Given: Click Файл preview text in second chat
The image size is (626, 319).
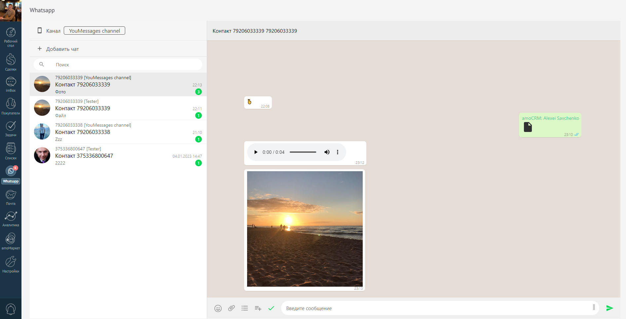Looking at the screenshot, I should [x=60, y=115].
